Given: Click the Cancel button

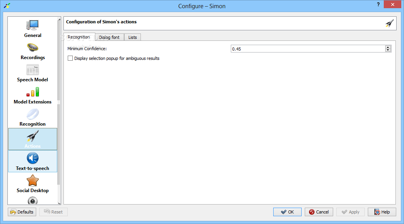Looking at the screenshot, I should pos(319,212).
